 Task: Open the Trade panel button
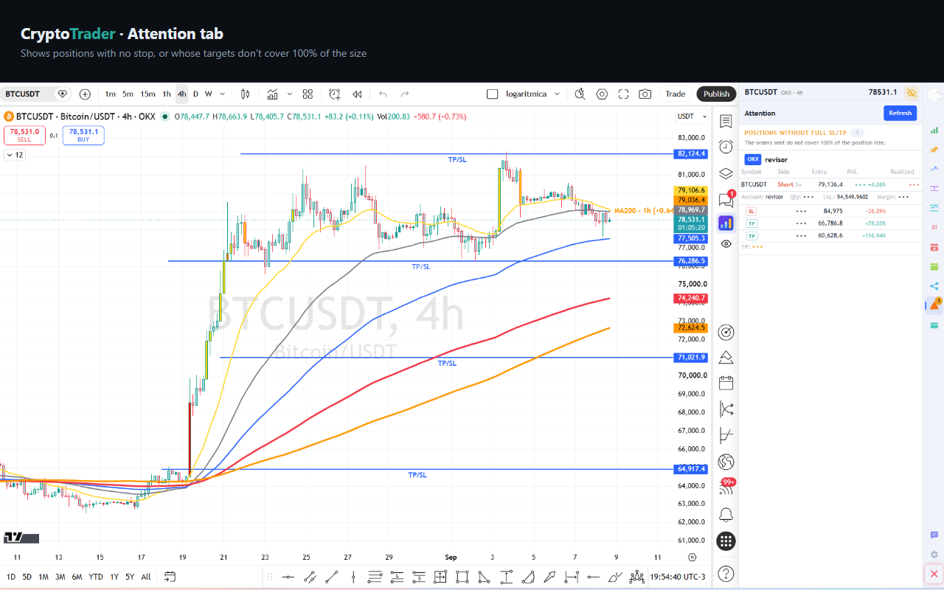click(x=675, y=94)
